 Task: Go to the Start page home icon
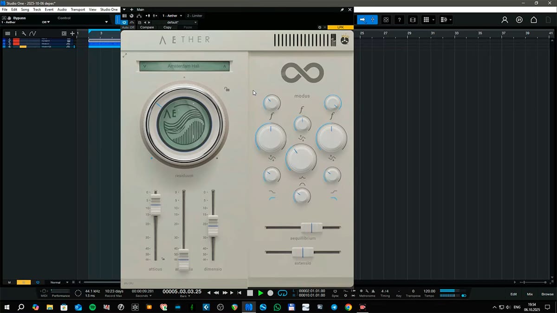click(x=534, y=20)
